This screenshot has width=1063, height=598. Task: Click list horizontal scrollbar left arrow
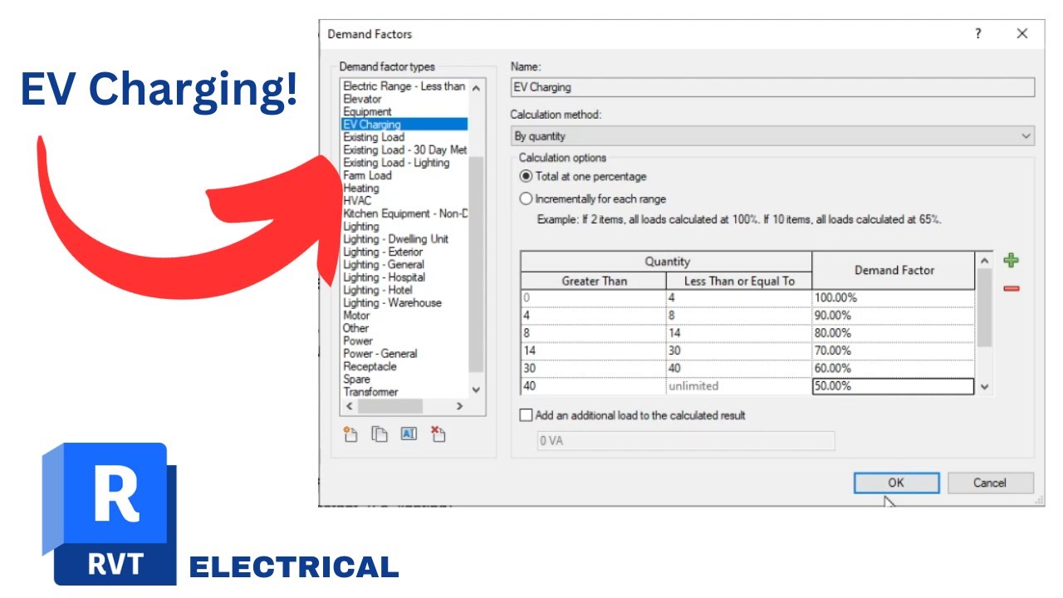(x=350, y=406)
